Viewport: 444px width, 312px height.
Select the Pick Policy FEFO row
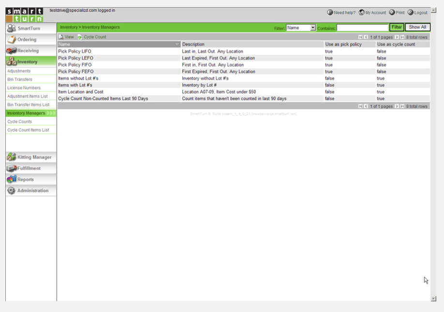pos(244,72)
